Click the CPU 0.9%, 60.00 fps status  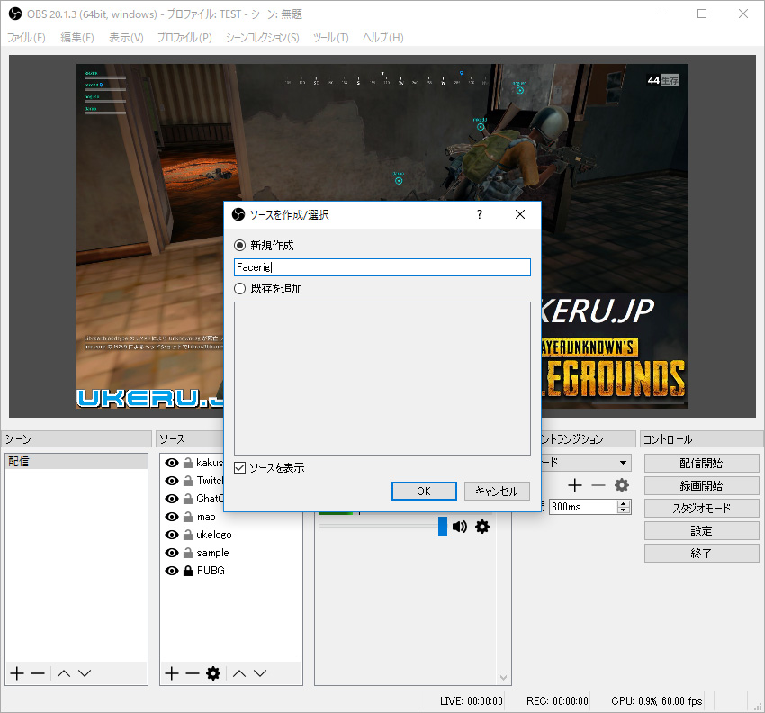pyautogui.click(x=657, y=701)
